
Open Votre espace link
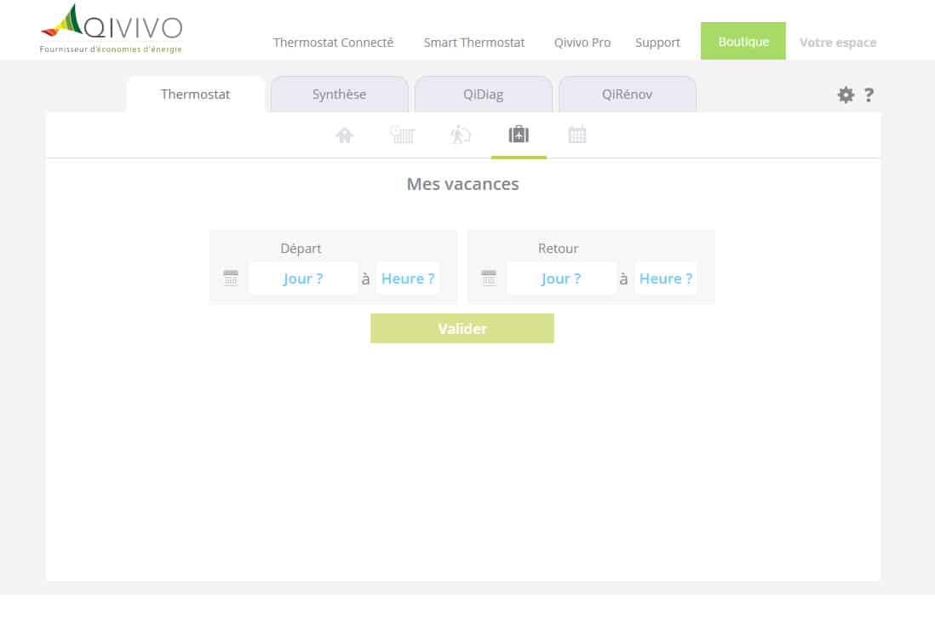(838, 43)
